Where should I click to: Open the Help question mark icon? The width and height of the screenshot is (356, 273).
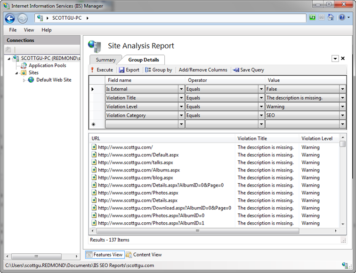(x=342, y=17)
